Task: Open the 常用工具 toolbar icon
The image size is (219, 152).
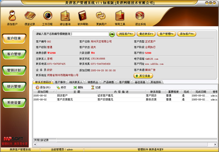Action: click(x=119, y=16)
